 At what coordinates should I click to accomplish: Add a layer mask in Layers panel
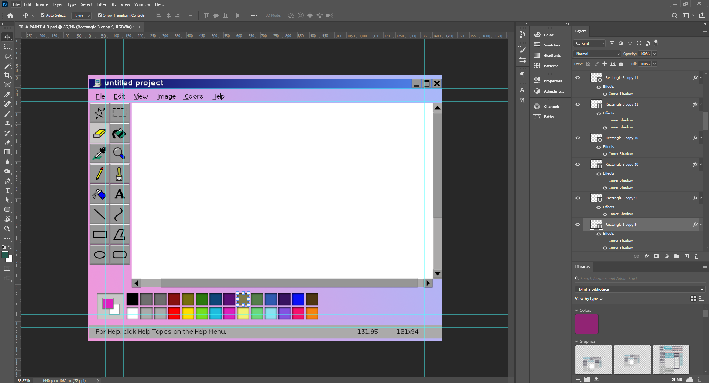pyautogui.click(x=656, y=256)
